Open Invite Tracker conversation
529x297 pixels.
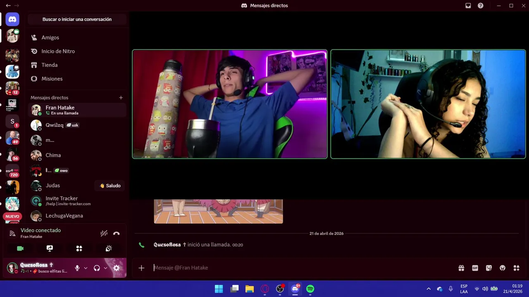tap(77, 201)
